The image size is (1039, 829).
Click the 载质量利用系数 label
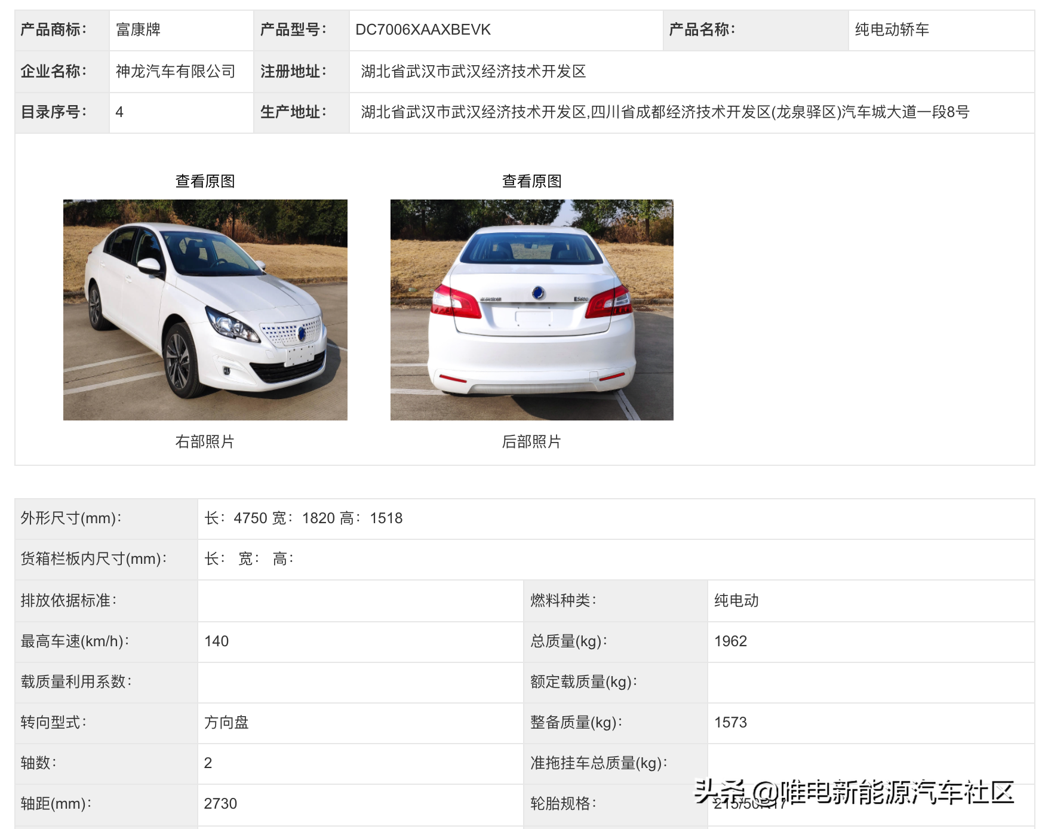[x=76, y=681]
